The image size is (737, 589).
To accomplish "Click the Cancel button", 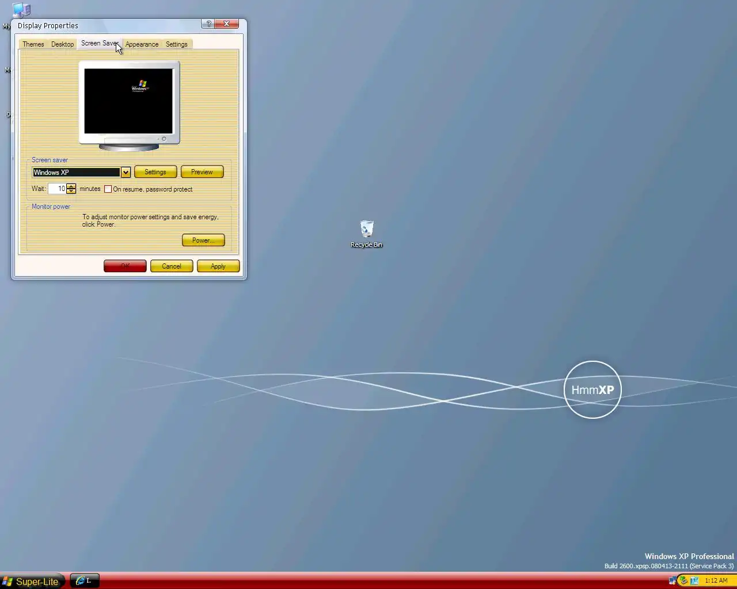I will pyautogui.click(x=172, y=266).
